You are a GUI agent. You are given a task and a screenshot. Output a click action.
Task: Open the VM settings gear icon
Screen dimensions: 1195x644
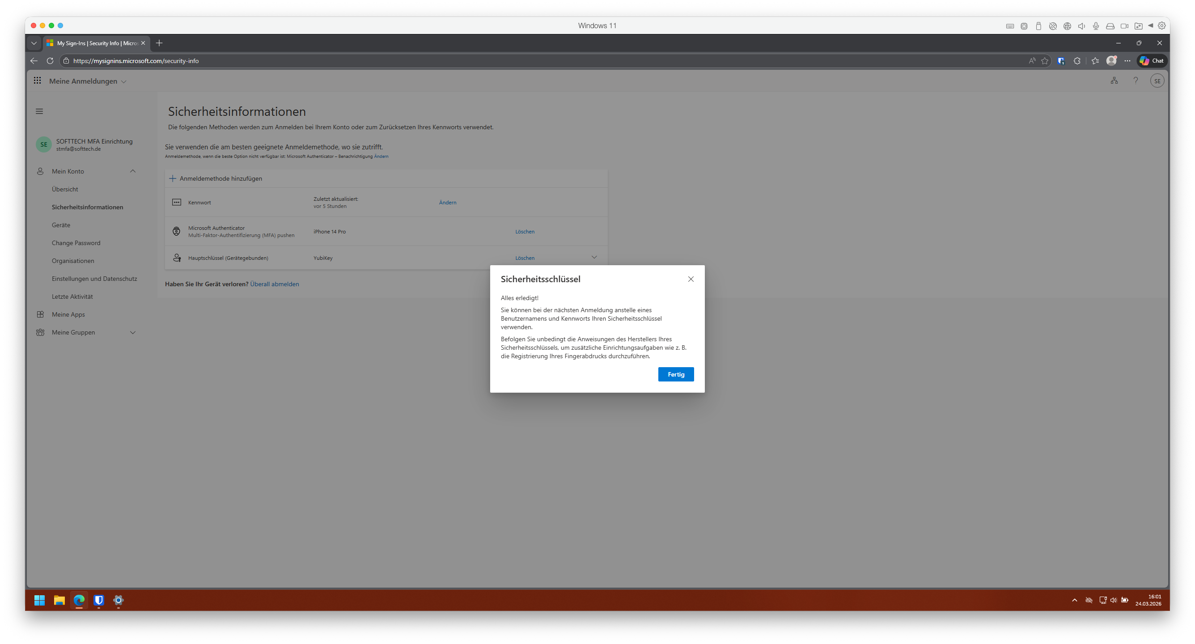coord(1162,25)
